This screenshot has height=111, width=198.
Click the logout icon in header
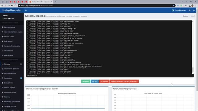pos(194,10)
